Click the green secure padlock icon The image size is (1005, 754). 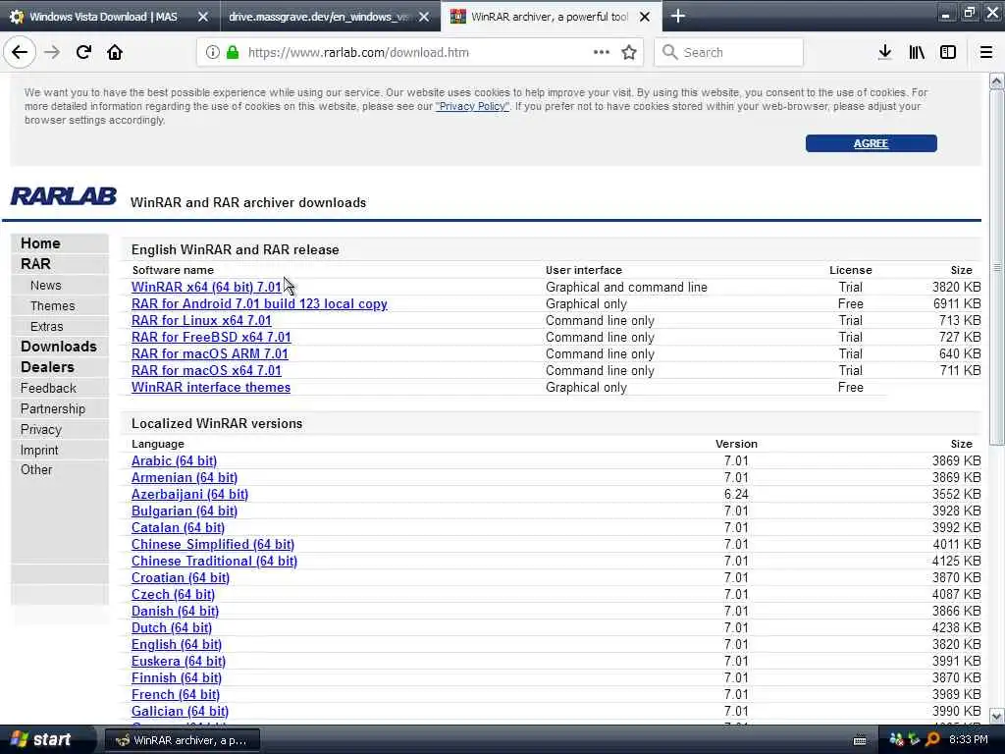233,53
